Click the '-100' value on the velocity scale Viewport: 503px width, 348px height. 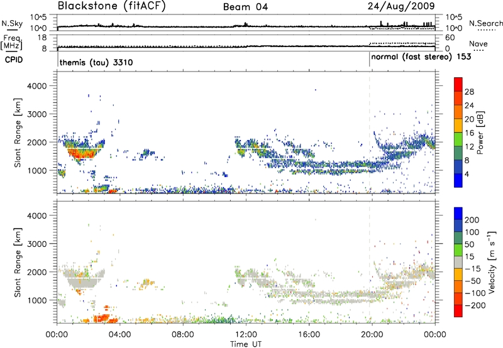click(475, 293)
